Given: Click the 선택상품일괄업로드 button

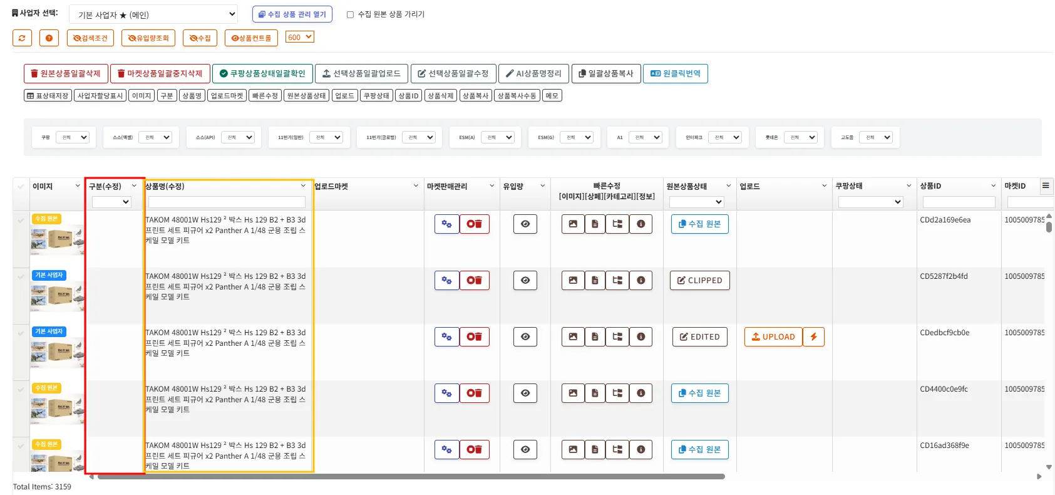Looking at the screenshot, I should (361, 73).
